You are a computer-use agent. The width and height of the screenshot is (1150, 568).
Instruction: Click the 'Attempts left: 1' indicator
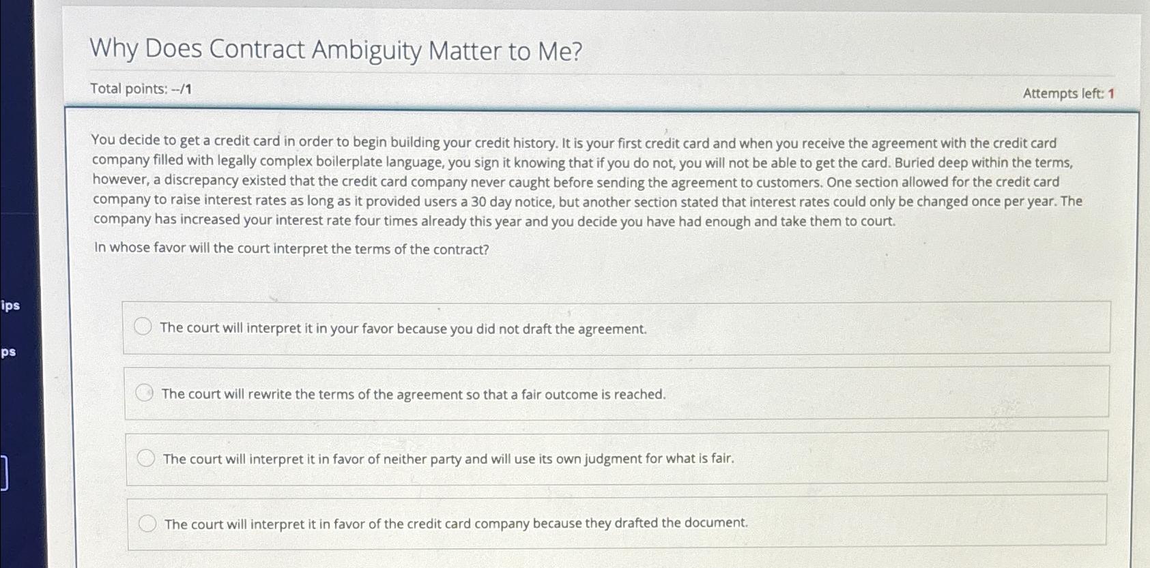coord(1067,93)
